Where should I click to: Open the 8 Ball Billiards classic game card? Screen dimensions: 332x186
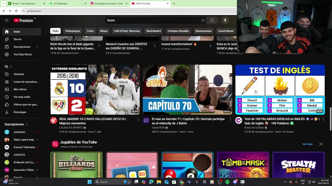click(x=77, y=165)
